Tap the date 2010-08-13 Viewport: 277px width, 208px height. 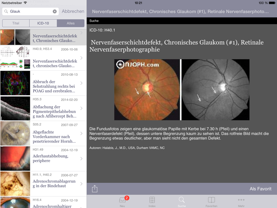69,74
